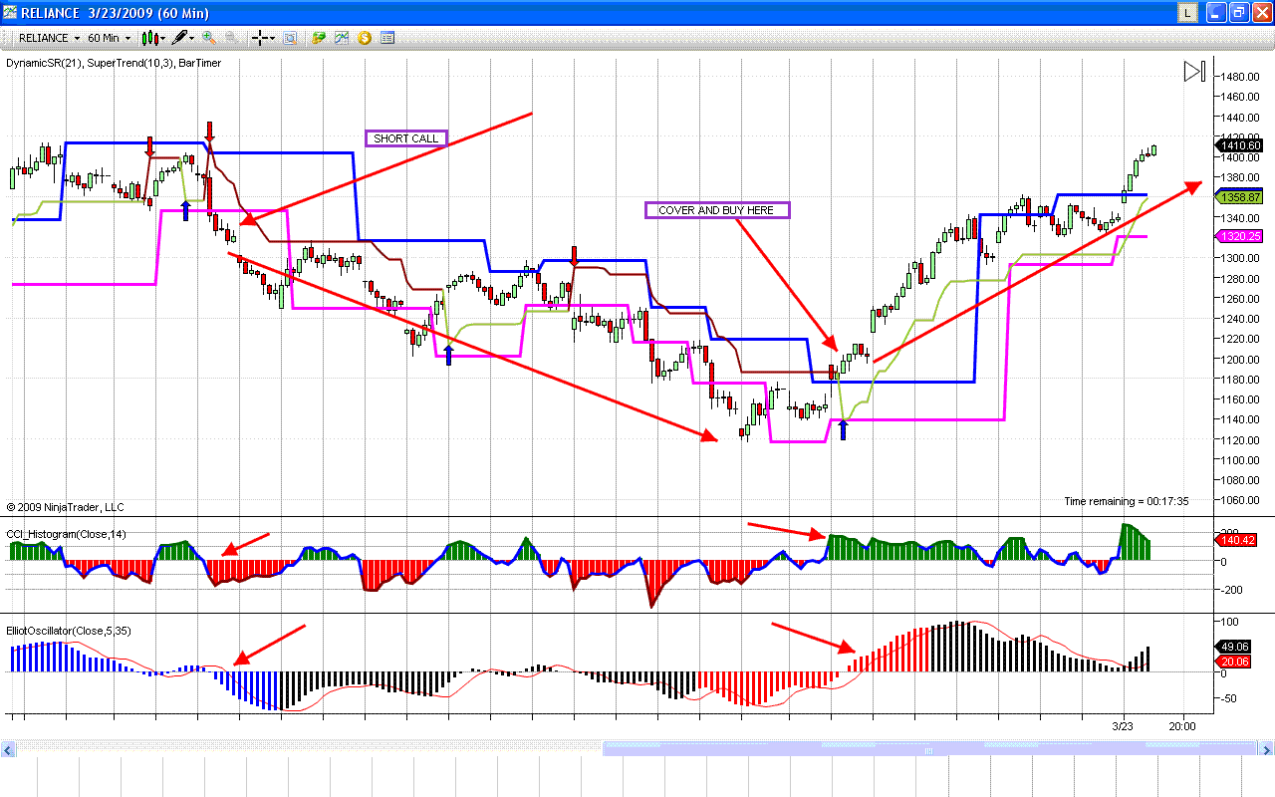Screen dimensions: 1275x797
Task: Click the green 1358.87 price marker
Action: point(1239,197)
